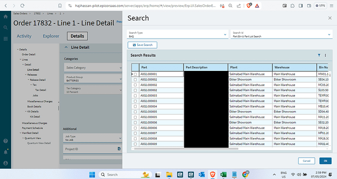Tick A002.000005 row in Ekker Showroom
Viewport: 337px width, 179px height.
click(x=135, y=112)
